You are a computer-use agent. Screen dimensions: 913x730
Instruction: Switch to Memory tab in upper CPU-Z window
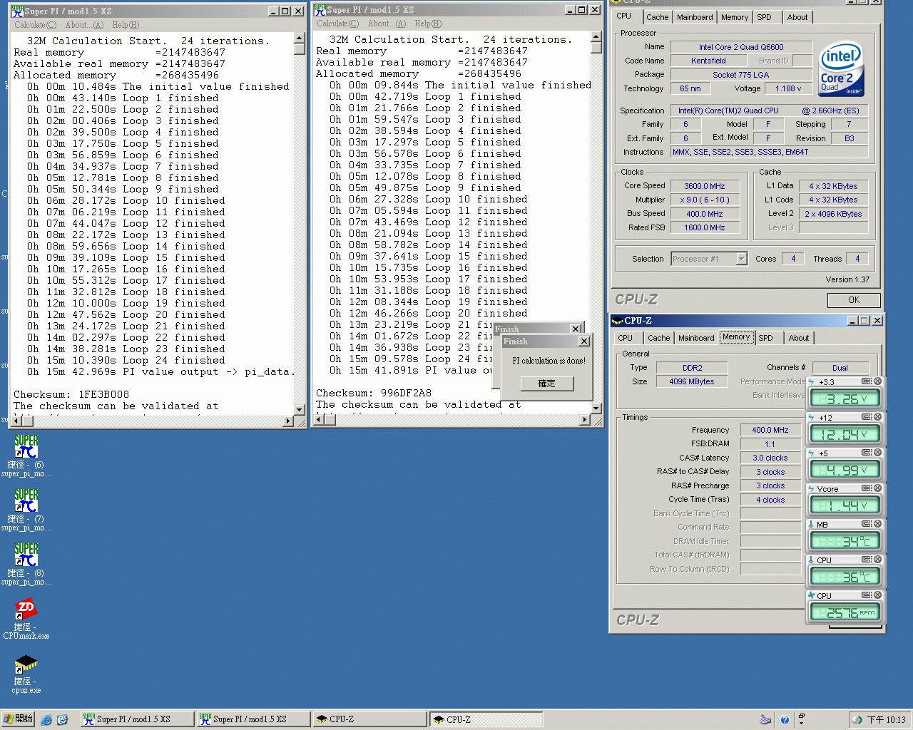[x=735, y=17]
